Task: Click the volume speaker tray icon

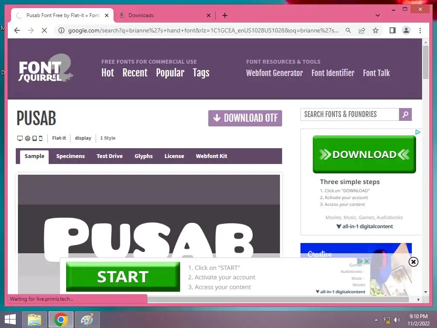Action: (397, 320)
